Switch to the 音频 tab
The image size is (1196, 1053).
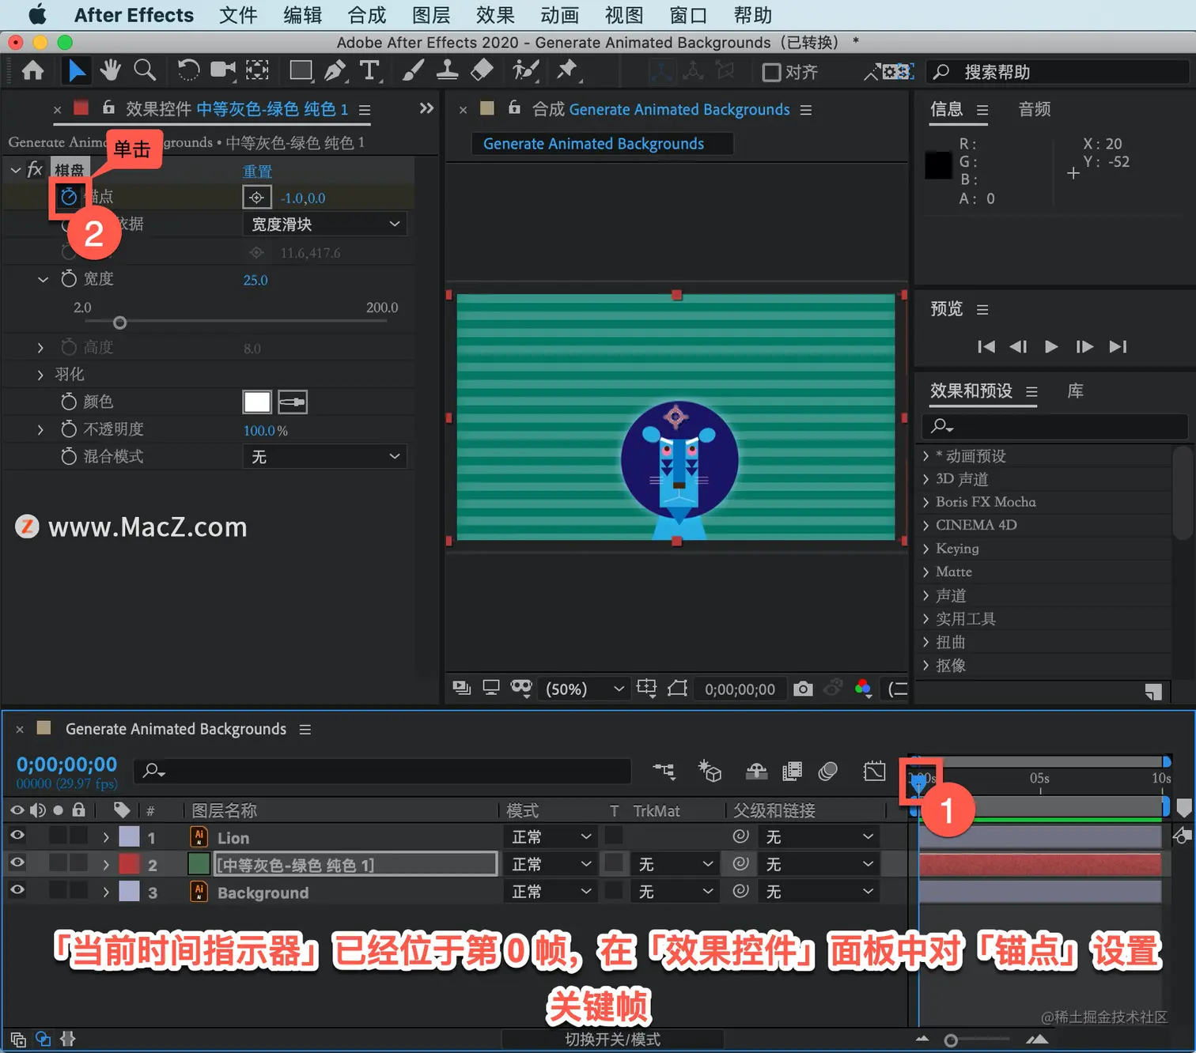coord(1035,109)
